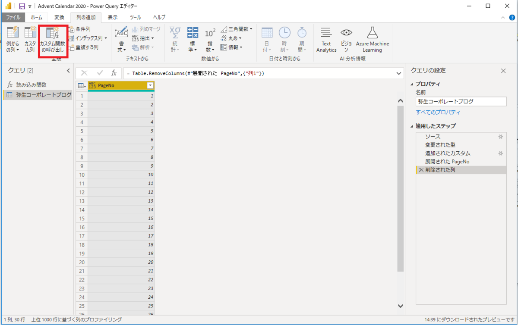Click the カスタム列 (Custom Column) icon
The height and width of the screenshot is (325, 518).
point(30,33)
